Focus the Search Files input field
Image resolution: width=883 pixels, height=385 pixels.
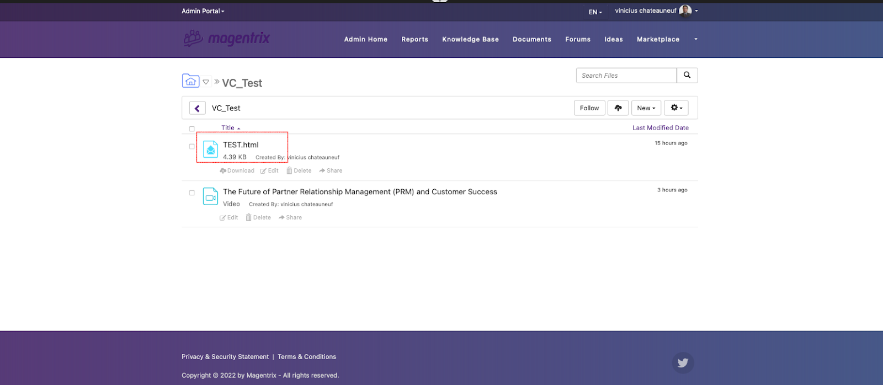[626, 75]
